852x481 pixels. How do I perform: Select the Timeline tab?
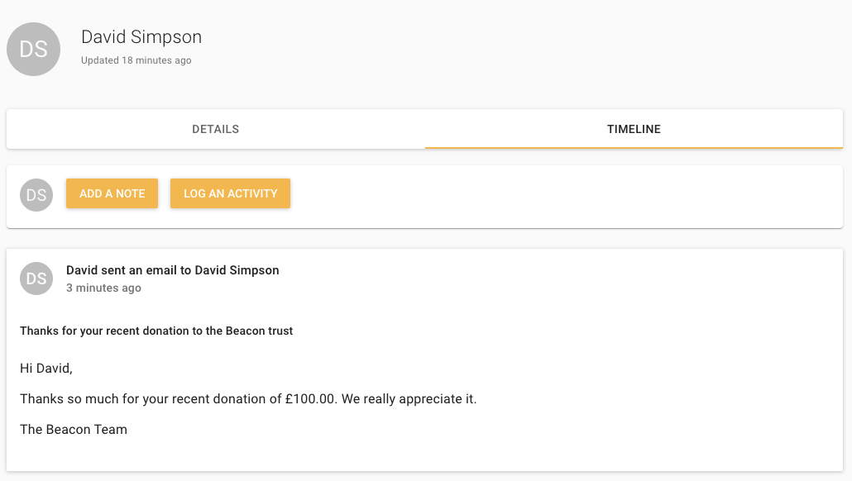pos(634,129)
